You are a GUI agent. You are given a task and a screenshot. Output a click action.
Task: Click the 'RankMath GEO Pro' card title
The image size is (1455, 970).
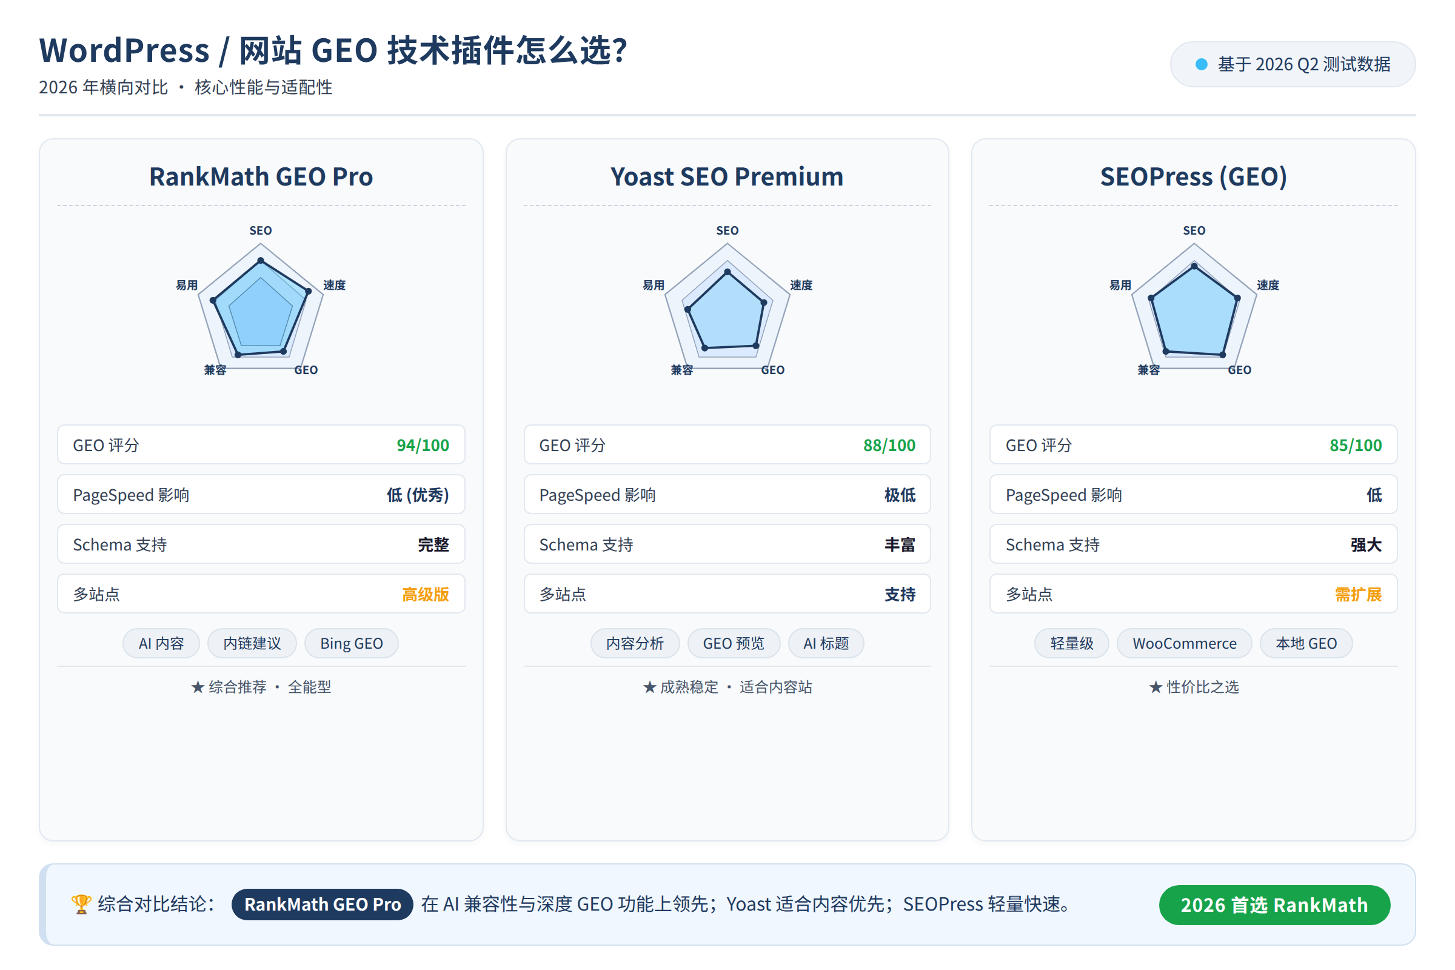coord(261,176)
